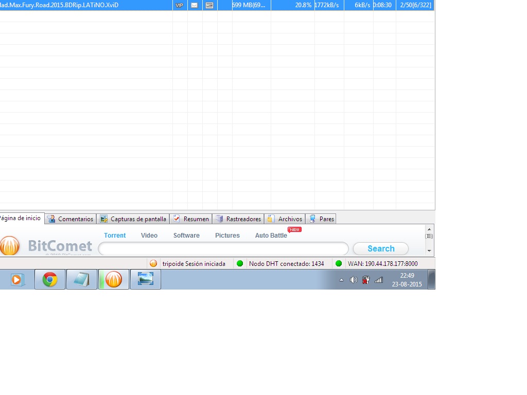Select the Video search category
This screenshot has width=527, height=395.
click(149, 236)
